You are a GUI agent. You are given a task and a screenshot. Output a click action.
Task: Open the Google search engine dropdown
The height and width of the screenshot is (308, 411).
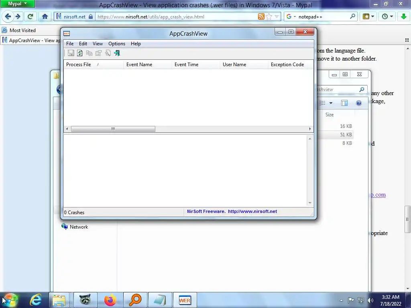(x=291, y=16)
